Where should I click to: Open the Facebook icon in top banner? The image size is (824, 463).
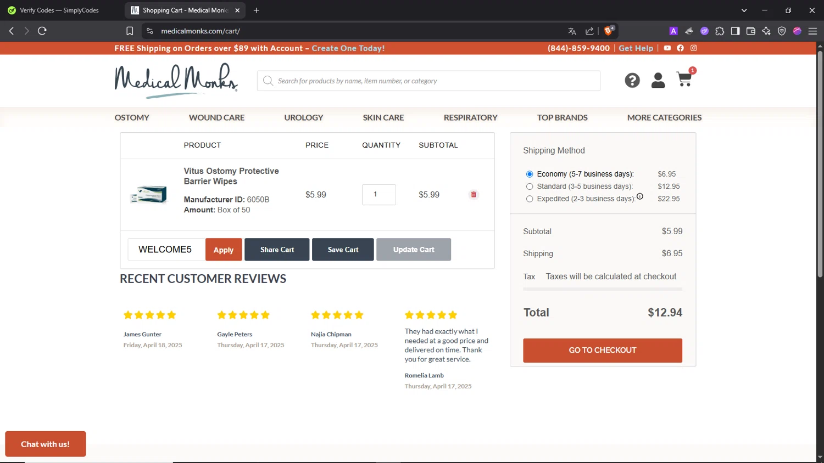(x=681, y=48)
